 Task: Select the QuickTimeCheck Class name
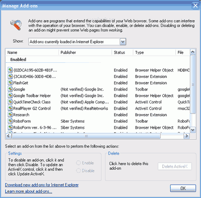[32, 102]
